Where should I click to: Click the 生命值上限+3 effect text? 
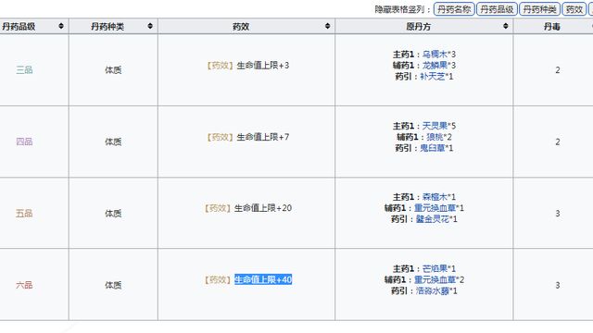263,66
